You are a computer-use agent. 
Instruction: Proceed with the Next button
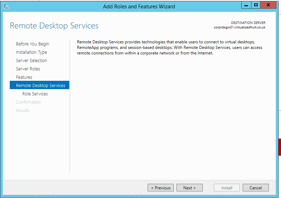click(x=189, y=188)
